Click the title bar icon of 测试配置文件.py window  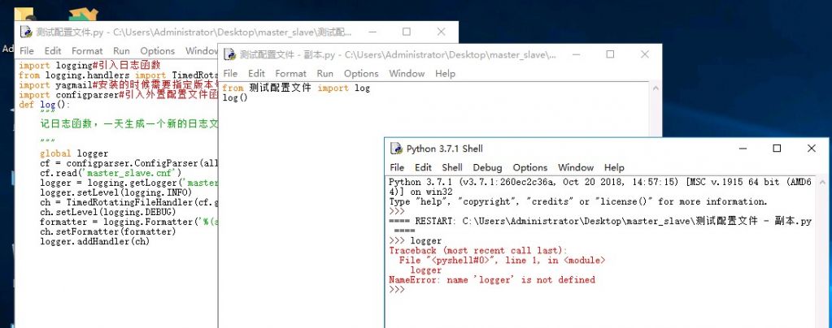(26, 32)
